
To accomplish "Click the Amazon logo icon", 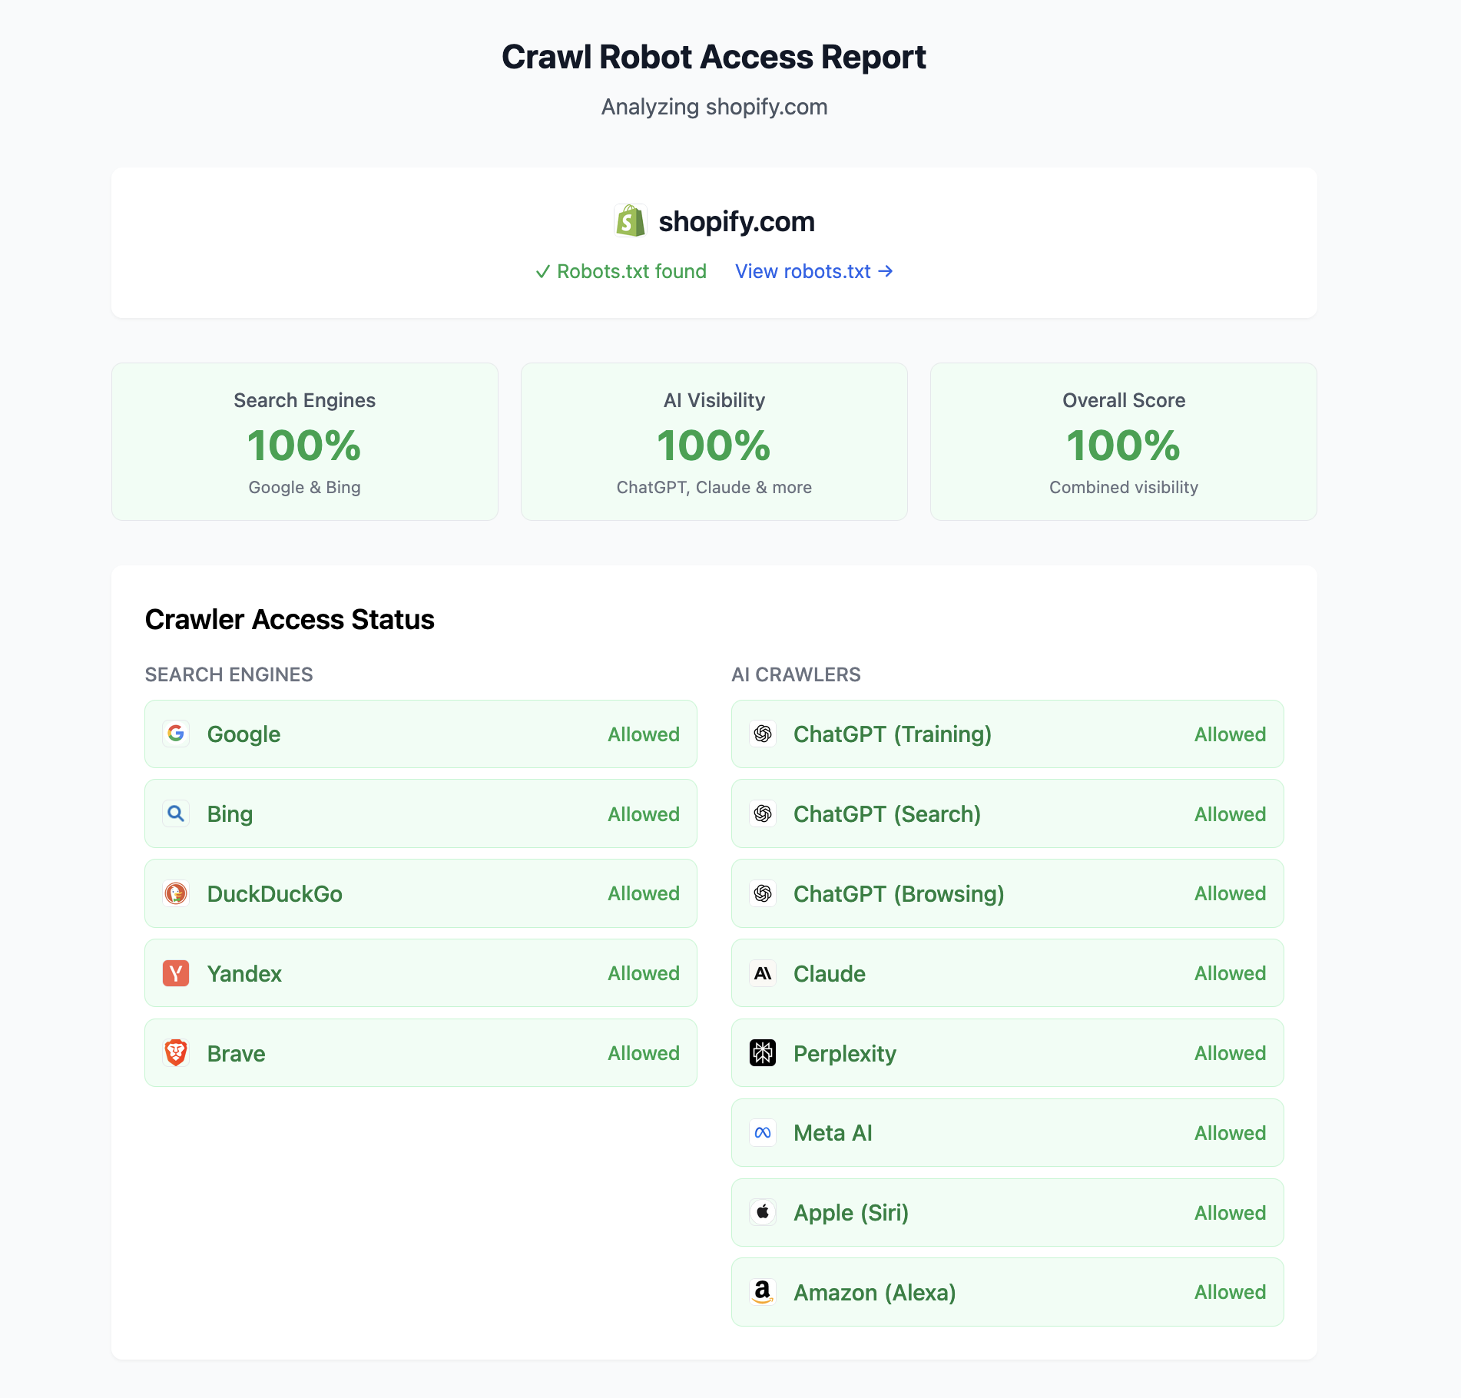I will [x=763, y=1292].
